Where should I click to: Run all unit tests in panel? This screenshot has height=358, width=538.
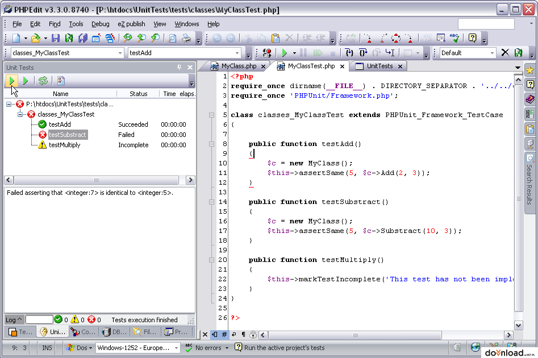(x=12, y=81)
